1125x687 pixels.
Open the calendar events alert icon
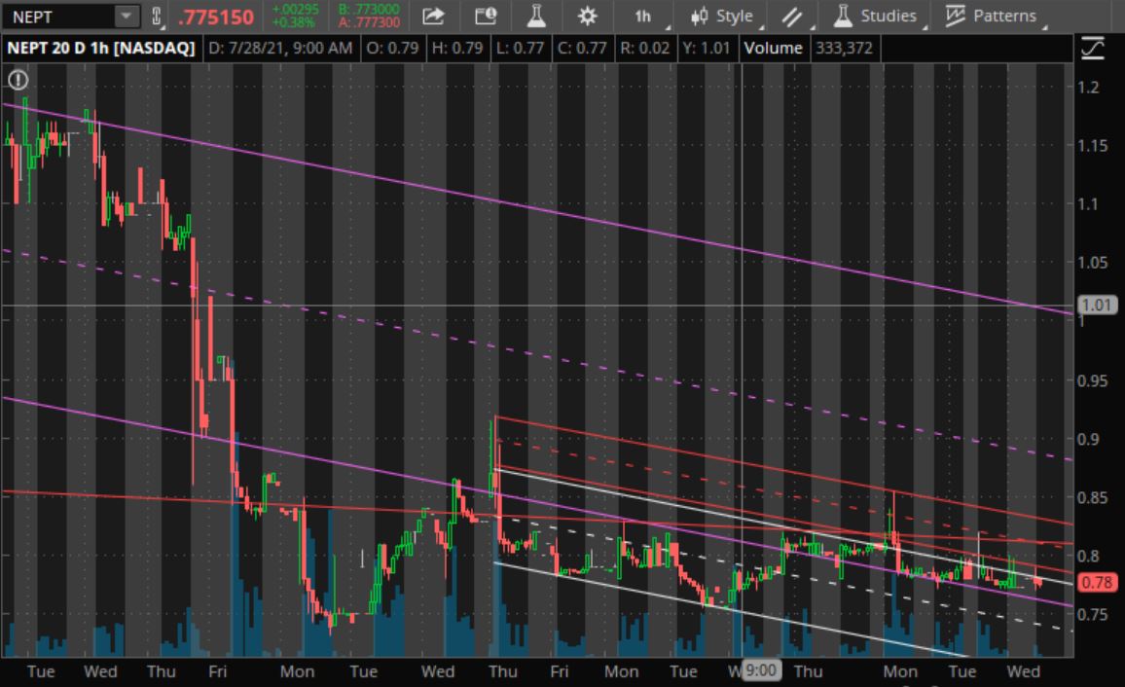pos(485,16)
